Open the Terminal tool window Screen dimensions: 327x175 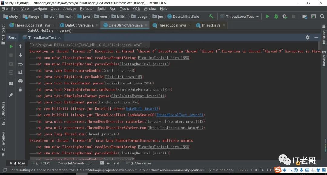pos(110,163)
